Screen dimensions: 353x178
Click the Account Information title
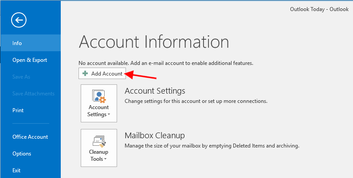pos(154,42)
